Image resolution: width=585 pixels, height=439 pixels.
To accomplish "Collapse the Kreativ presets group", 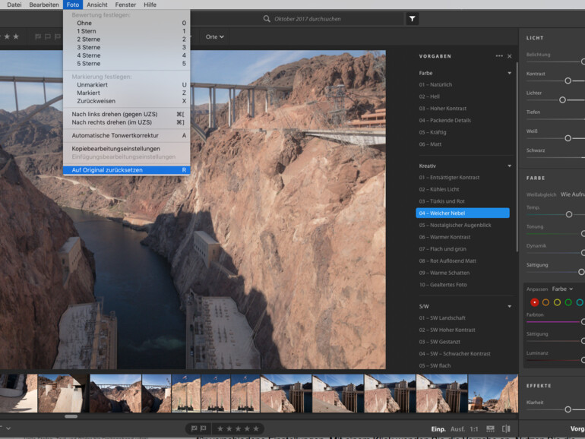I will pos(510,166).
